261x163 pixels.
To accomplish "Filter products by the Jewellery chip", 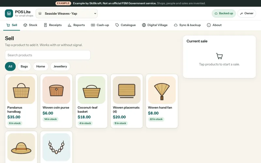I will (x=60, y=67).
